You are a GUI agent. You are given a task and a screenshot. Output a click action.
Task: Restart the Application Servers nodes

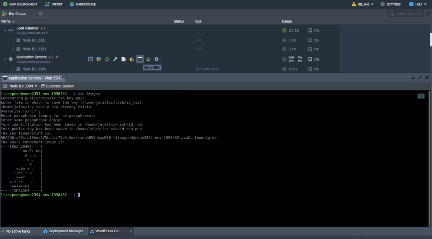pyautogui.click(x=107, y=59)
